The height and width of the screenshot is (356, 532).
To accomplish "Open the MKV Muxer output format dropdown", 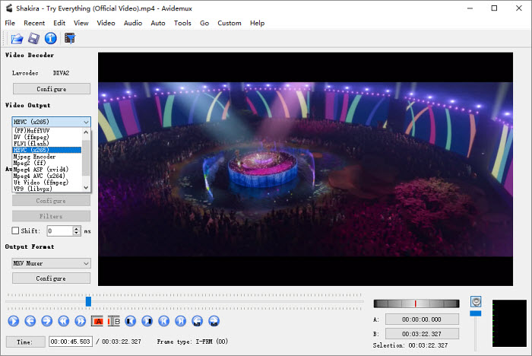I will [51, 263].
